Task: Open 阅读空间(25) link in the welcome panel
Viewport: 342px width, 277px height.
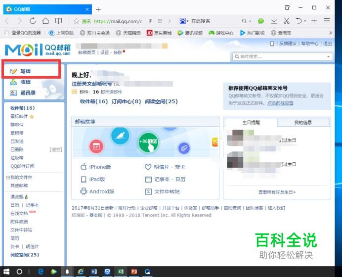Action: point(161,101)
